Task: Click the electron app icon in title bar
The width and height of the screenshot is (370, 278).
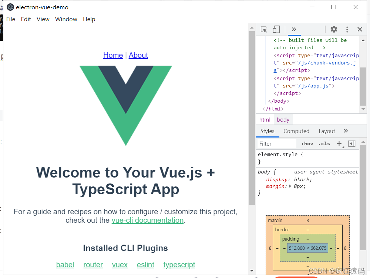Action: [x=10, y=7]
